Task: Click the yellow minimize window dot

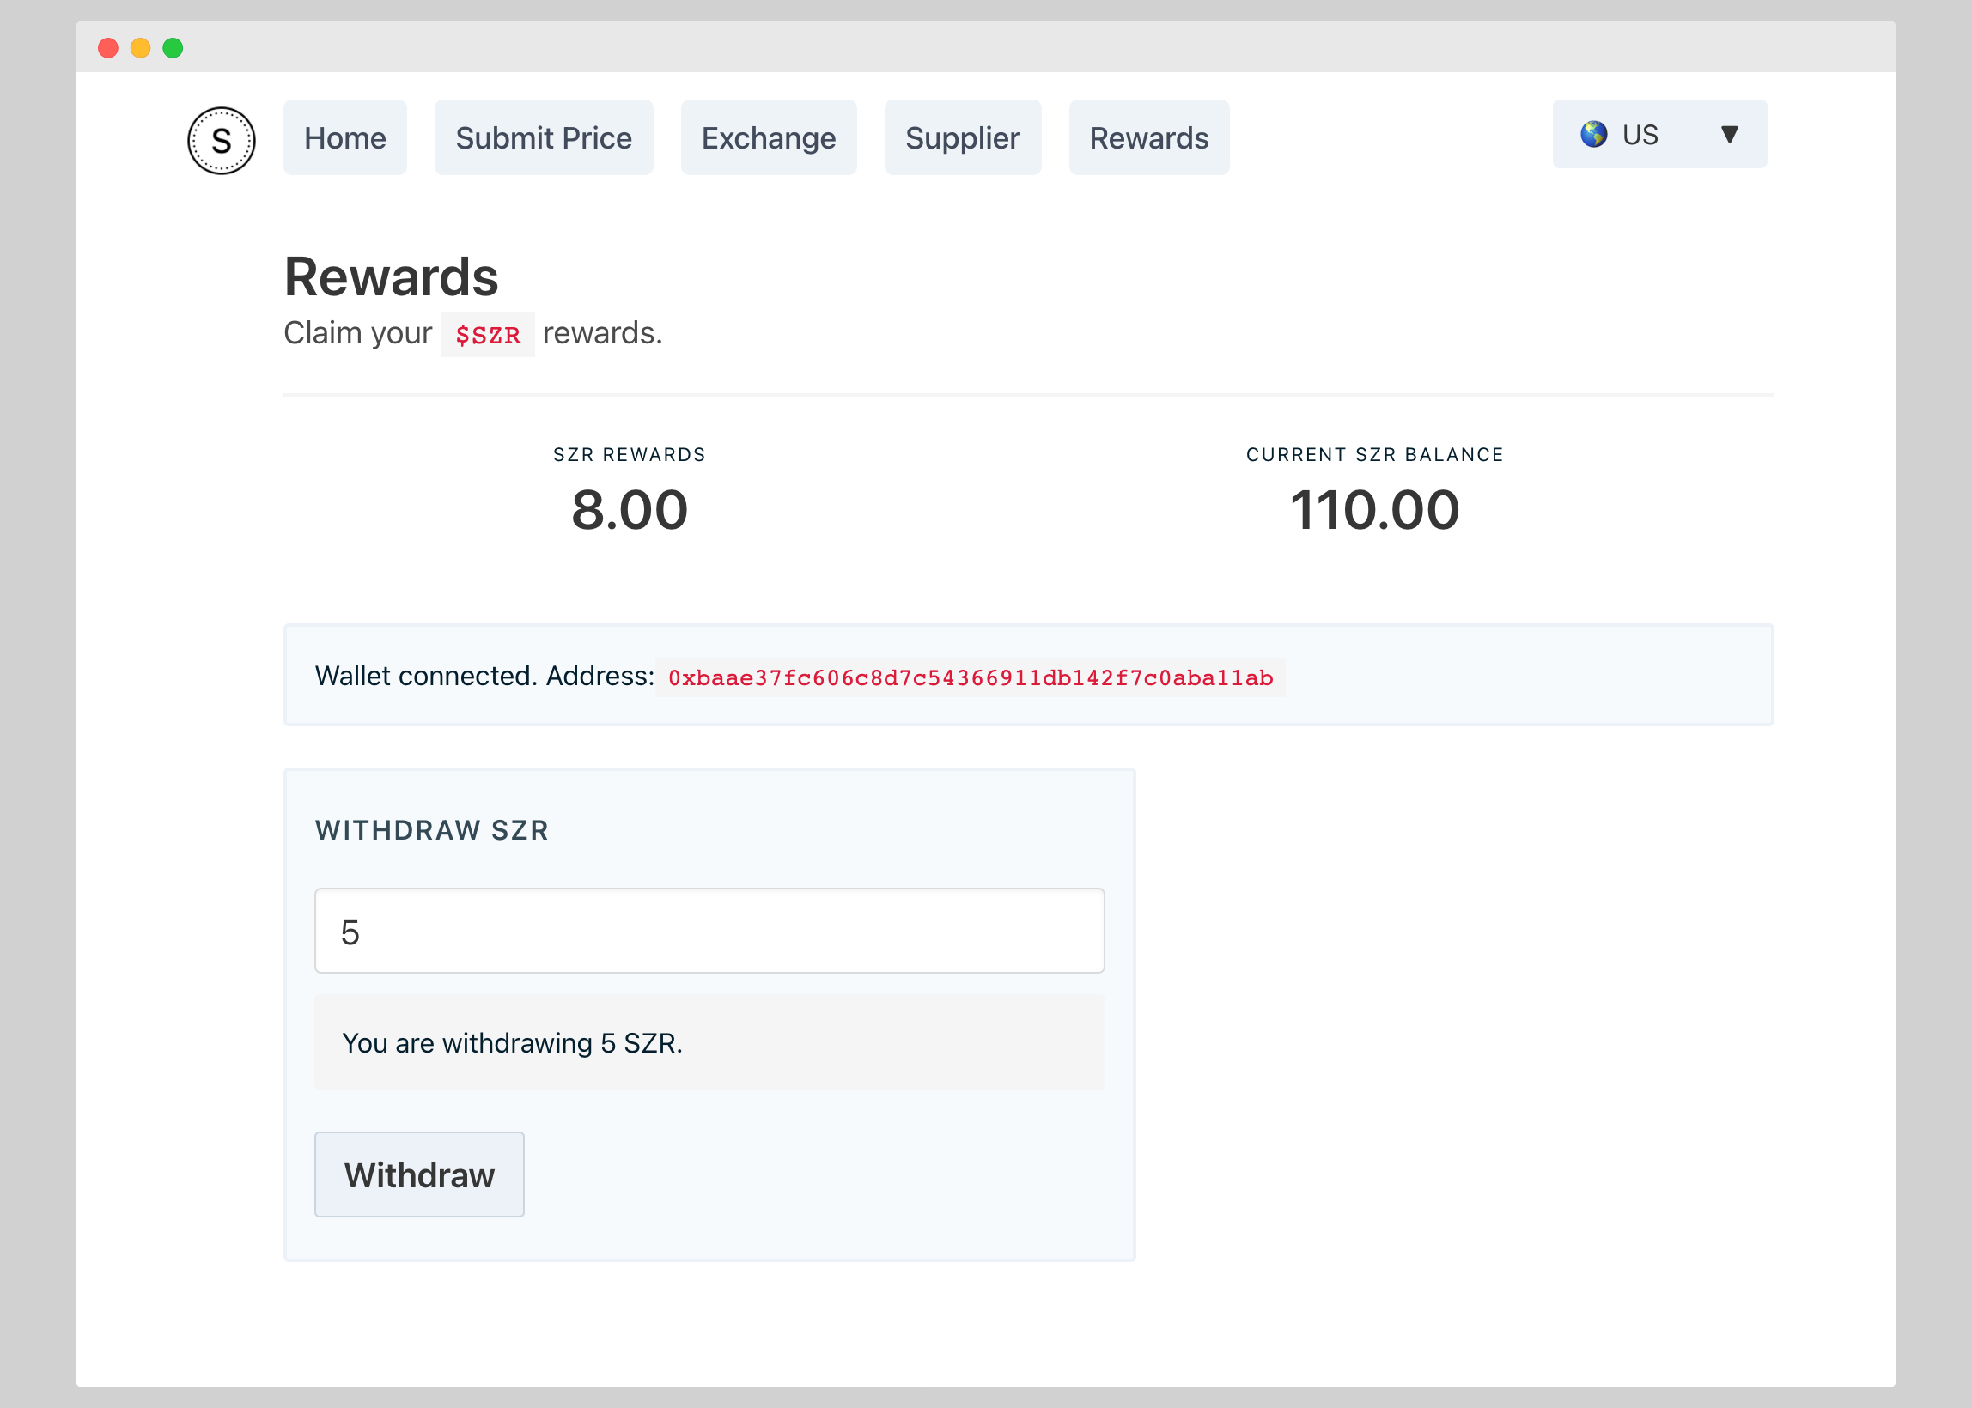Action: coord(141,48)
